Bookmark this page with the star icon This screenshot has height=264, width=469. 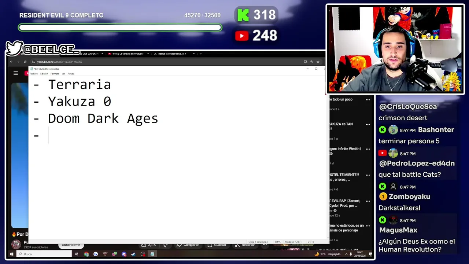pos(318,62)
